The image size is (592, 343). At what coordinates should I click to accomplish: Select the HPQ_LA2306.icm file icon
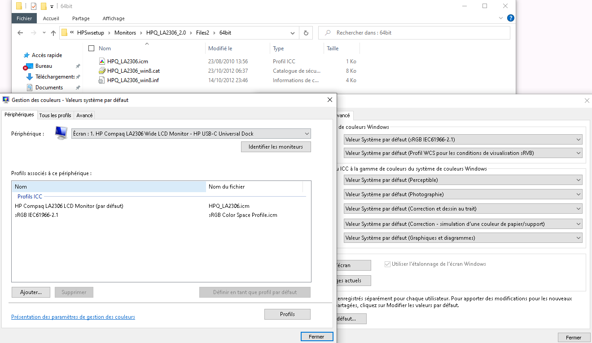click(102, 62)
